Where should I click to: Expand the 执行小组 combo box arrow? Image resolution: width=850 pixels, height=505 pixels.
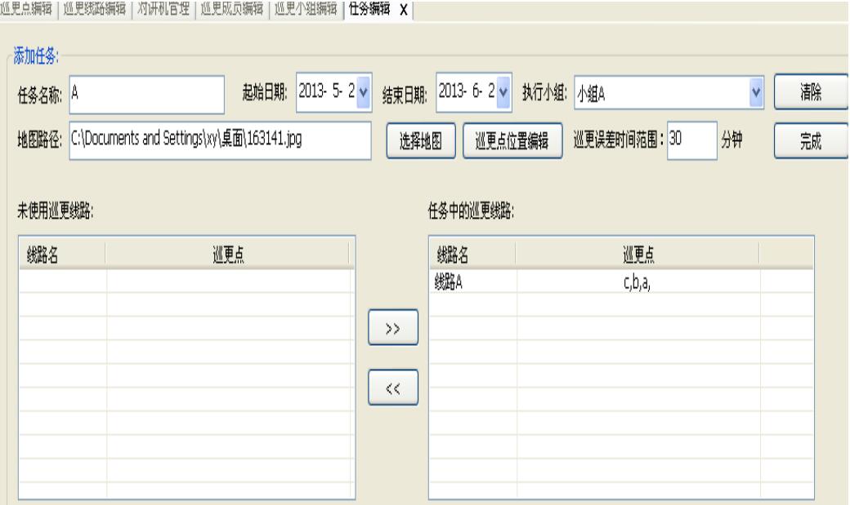(x=756, y=92)
